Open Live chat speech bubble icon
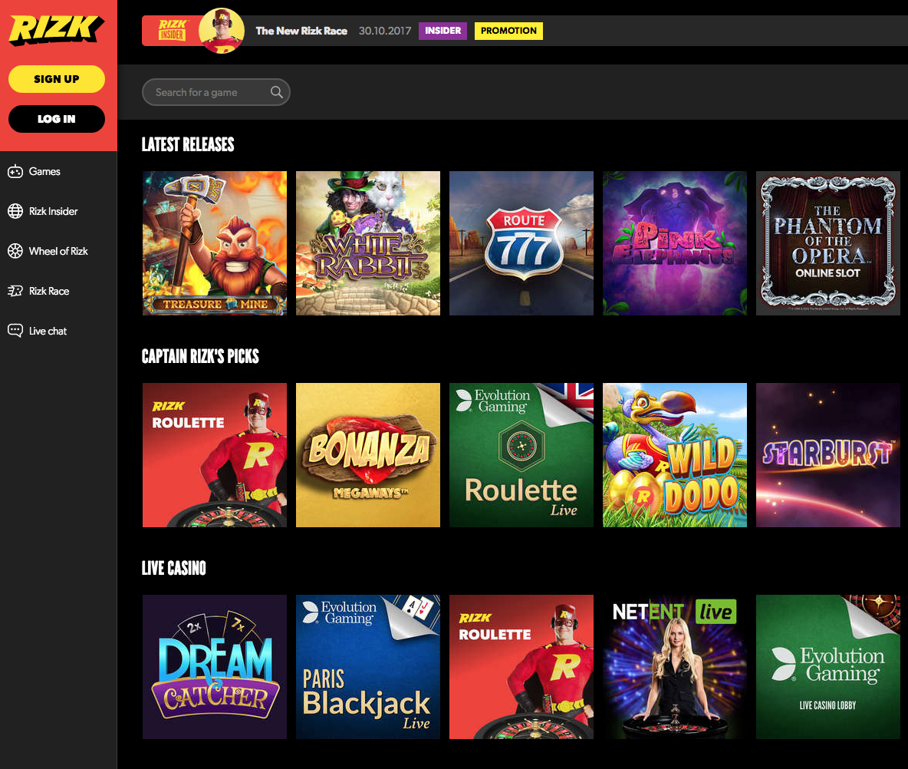Viewport: 908px width, 769px height. [x=15, y=331]
